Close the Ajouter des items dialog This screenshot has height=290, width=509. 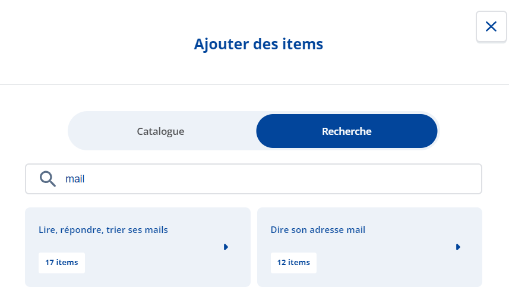tap(491, 27)
